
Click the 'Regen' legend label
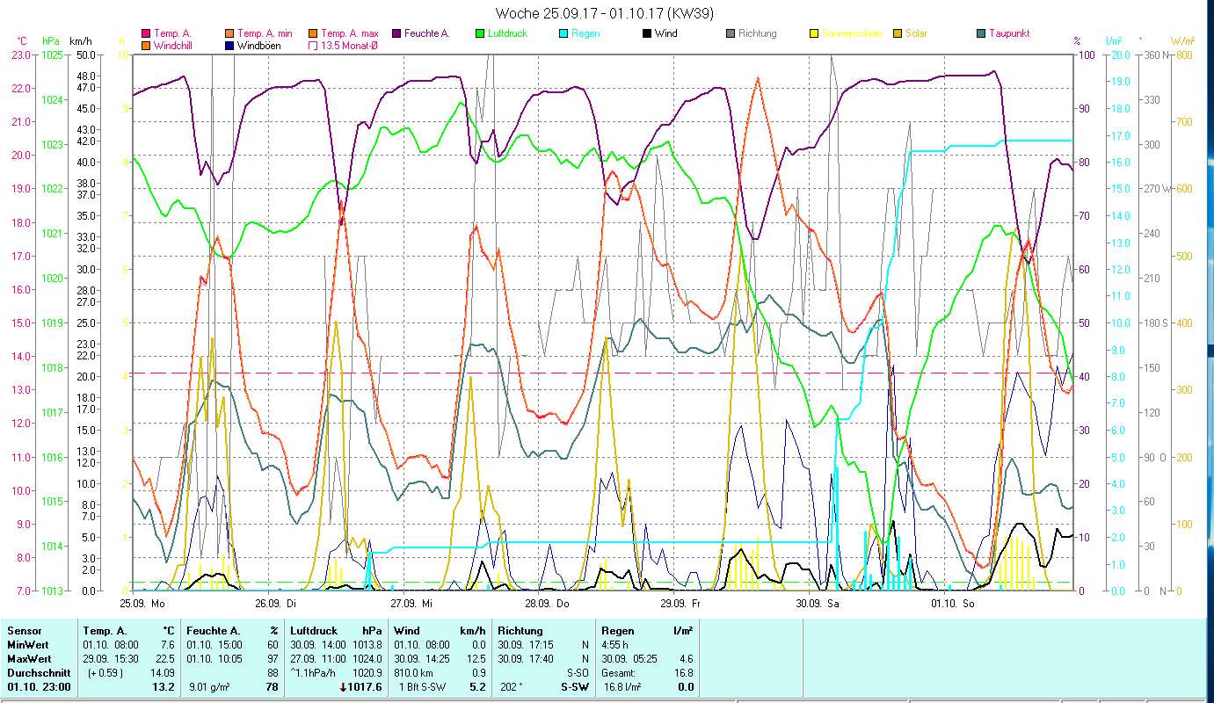(x=586, y=33)
